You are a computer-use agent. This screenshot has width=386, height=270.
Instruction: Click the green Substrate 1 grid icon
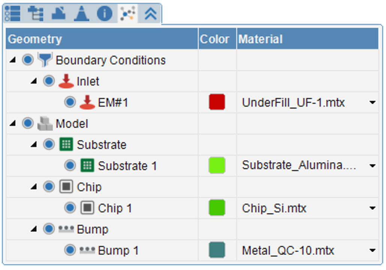(87, 165)
